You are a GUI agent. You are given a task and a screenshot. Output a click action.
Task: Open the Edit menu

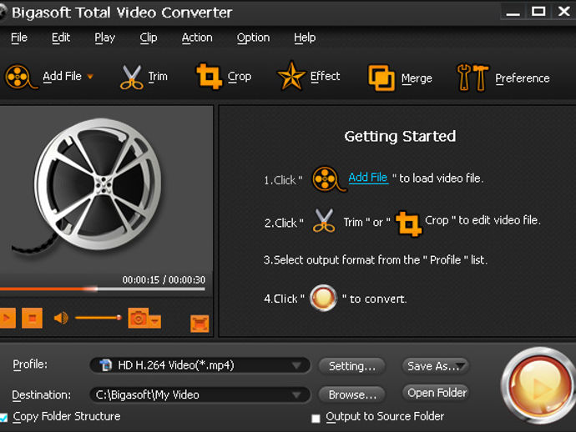(61, 38)
